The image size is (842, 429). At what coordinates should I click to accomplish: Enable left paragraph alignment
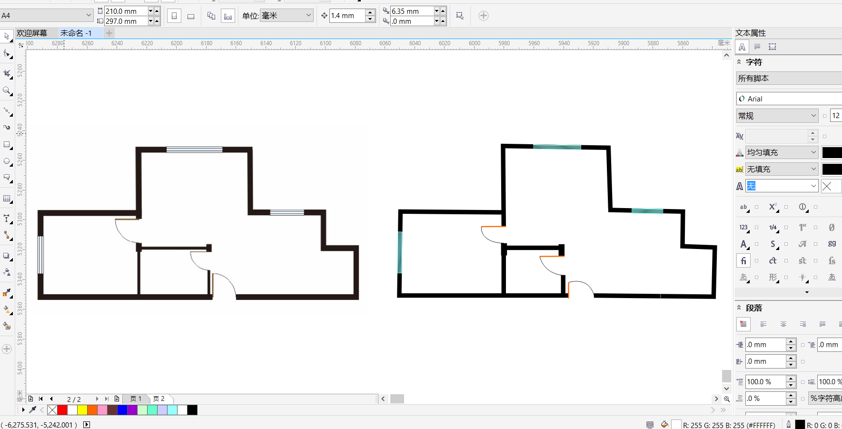point(763,324)
